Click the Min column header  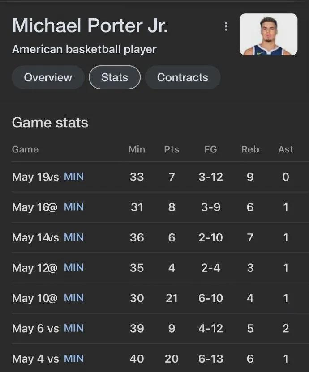(x=137, y=149)
